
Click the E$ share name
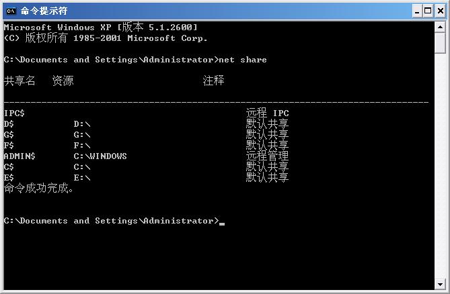click(9, 177)
